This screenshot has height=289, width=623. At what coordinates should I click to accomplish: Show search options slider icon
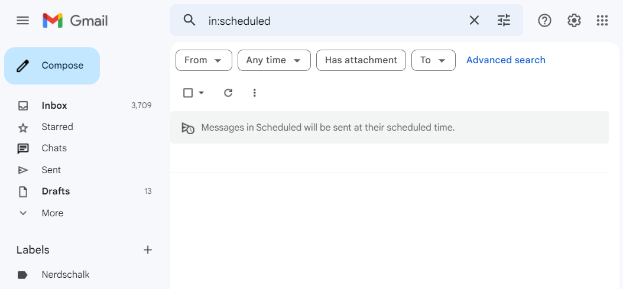(504, 21)
